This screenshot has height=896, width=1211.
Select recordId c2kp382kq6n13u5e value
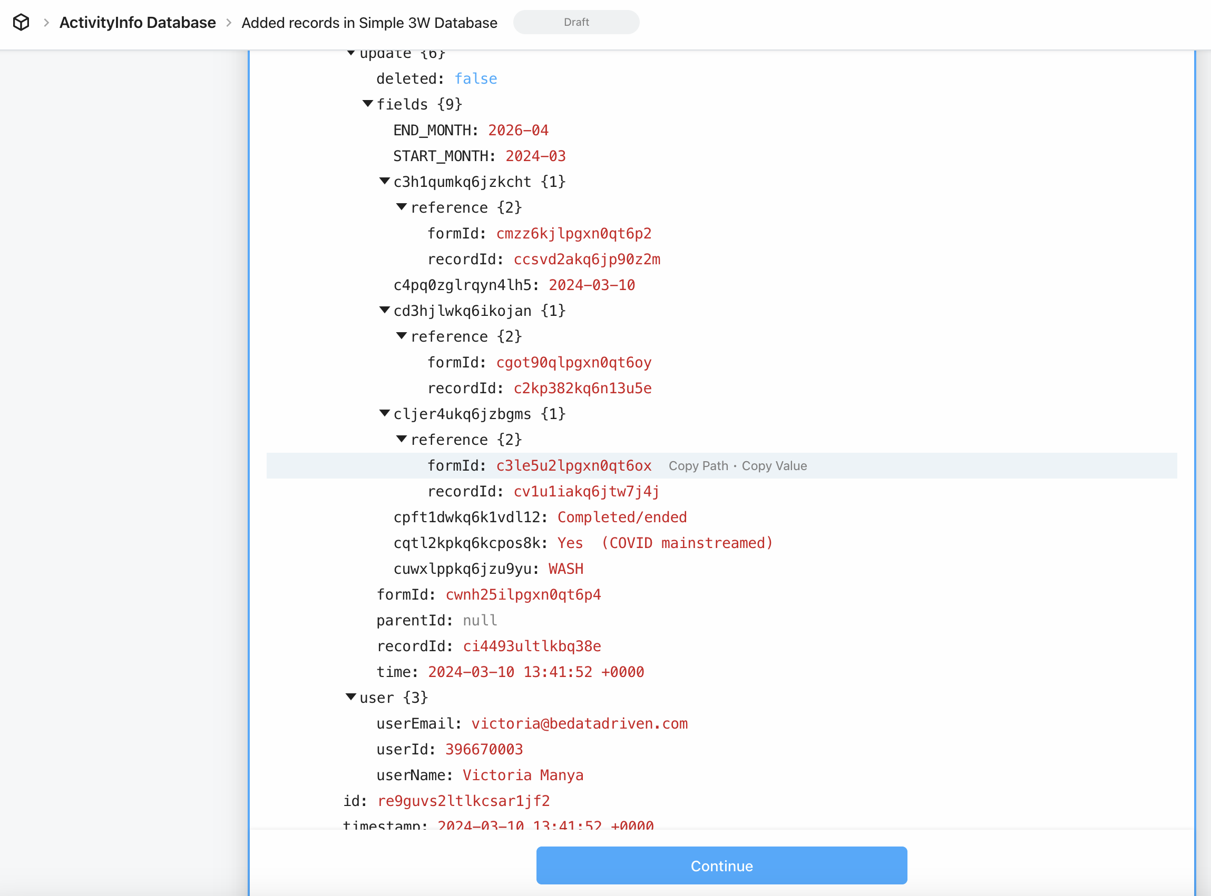click(582, 389)
